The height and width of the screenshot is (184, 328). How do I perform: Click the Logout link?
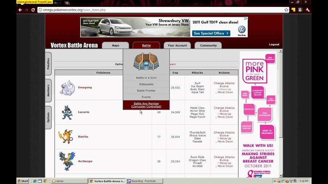274,44
